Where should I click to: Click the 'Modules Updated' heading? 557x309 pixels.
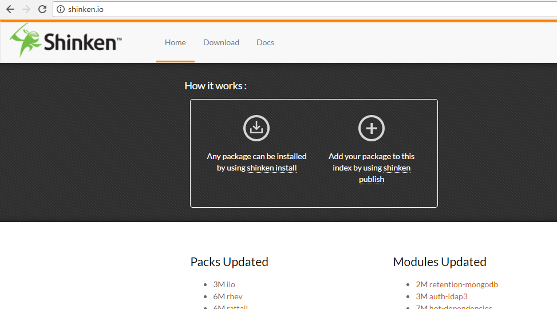point(439,262)
